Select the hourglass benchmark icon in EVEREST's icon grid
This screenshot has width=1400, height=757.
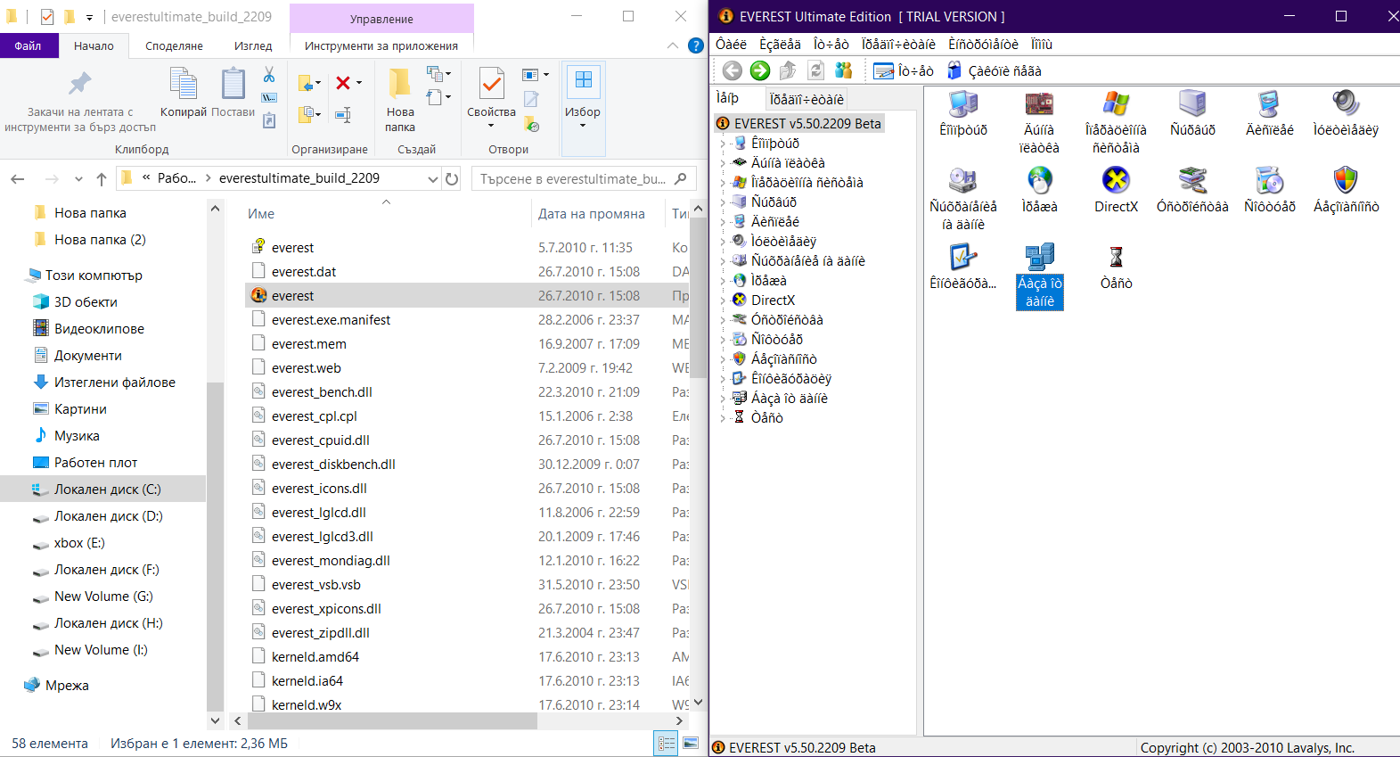1116,258
